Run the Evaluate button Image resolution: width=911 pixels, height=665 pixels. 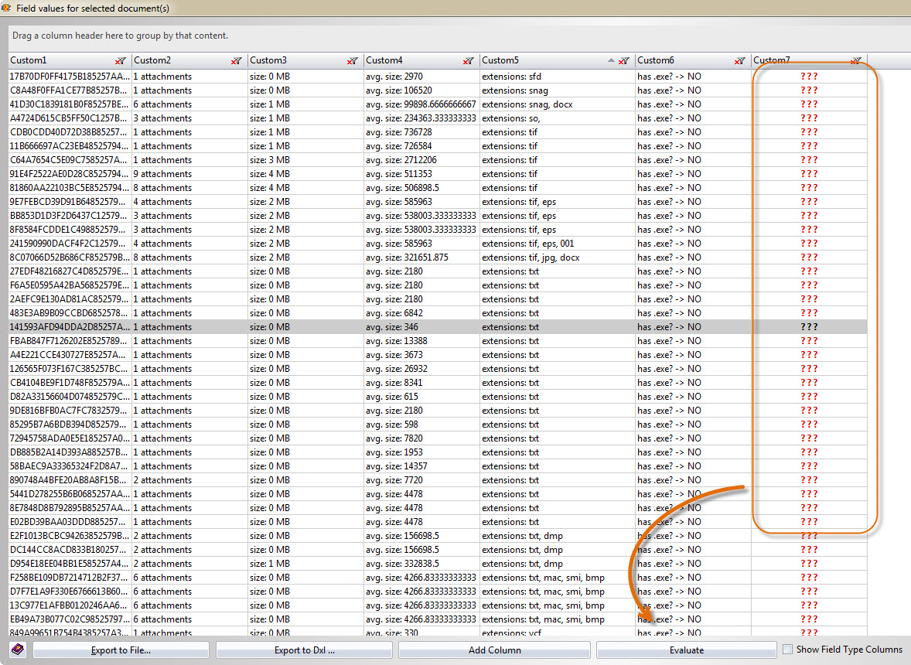pyautogui.click(x=686, y=650)
